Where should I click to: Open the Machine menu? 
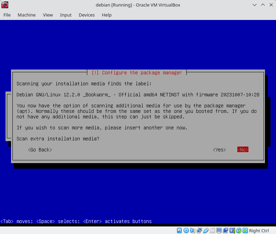pos(27,15)
